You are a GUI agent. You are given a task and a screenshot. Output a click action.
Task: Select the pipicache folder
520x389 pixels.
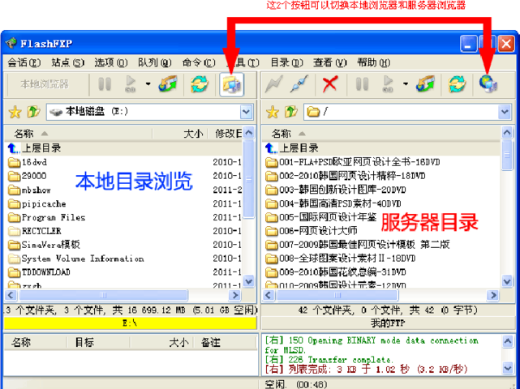pyautogui.click(x=37, y=203)
